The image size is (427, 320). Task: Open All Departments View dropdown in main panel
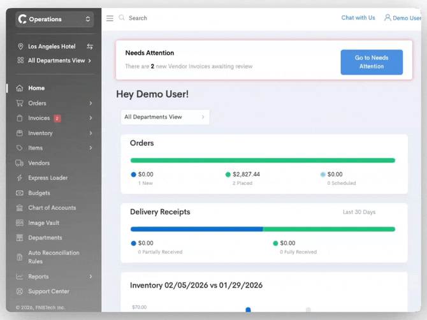click(164, 117)
